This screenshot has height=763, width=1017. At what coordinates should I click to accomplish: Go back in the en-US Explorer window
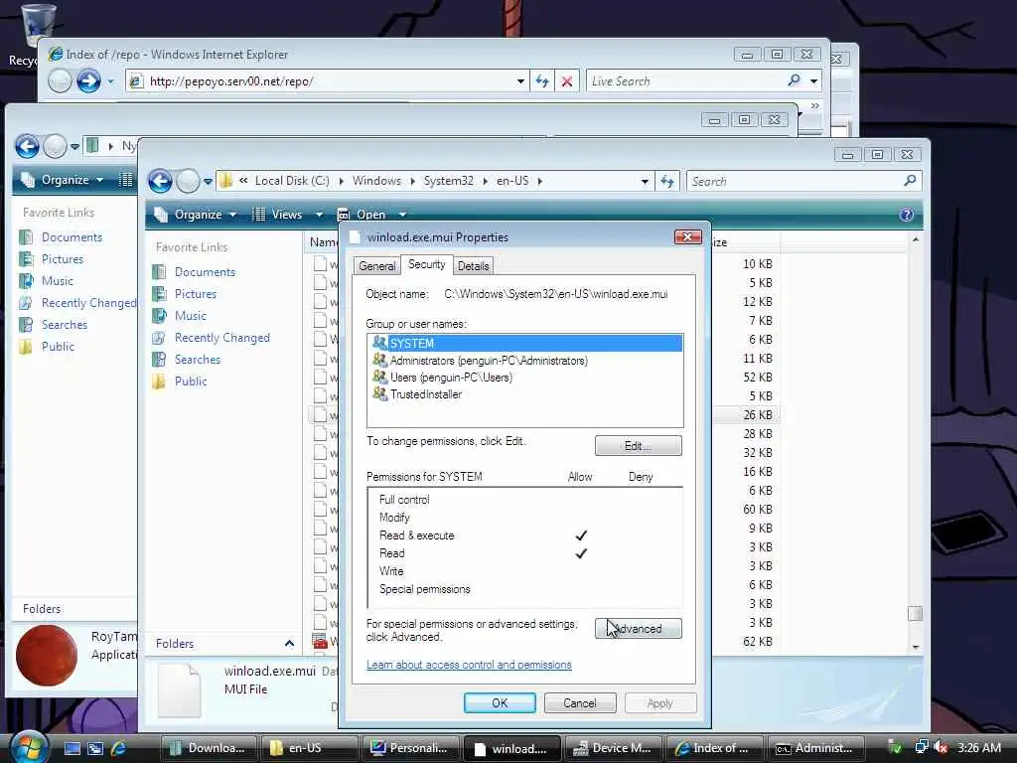coord(160,181)
